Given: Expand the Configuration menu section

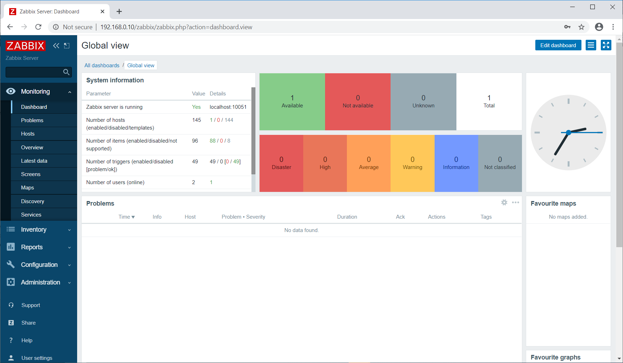Looking at the screenshot, I should click(70, 265).
